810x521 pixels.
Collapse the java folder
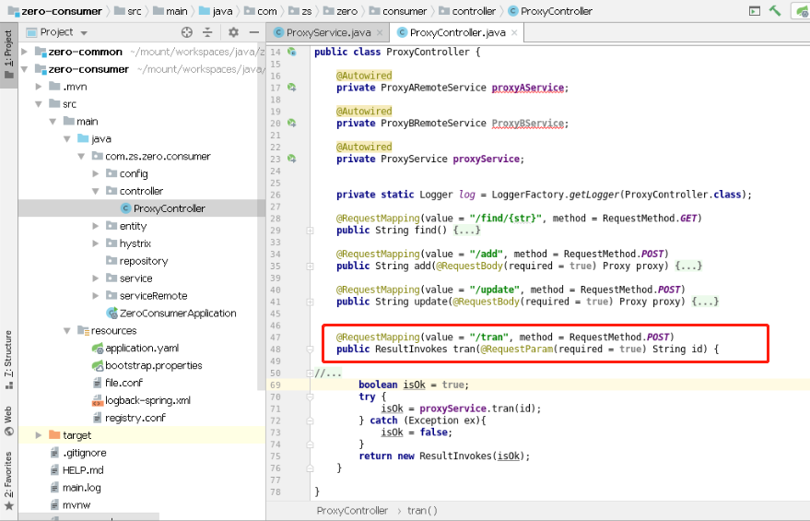coord(66,139)
